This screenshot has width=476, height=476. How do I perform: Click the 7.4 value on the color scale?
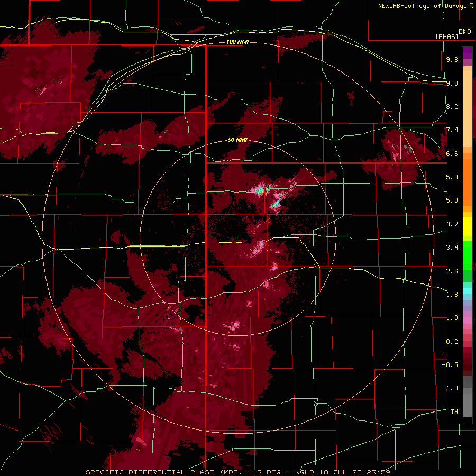452,130
